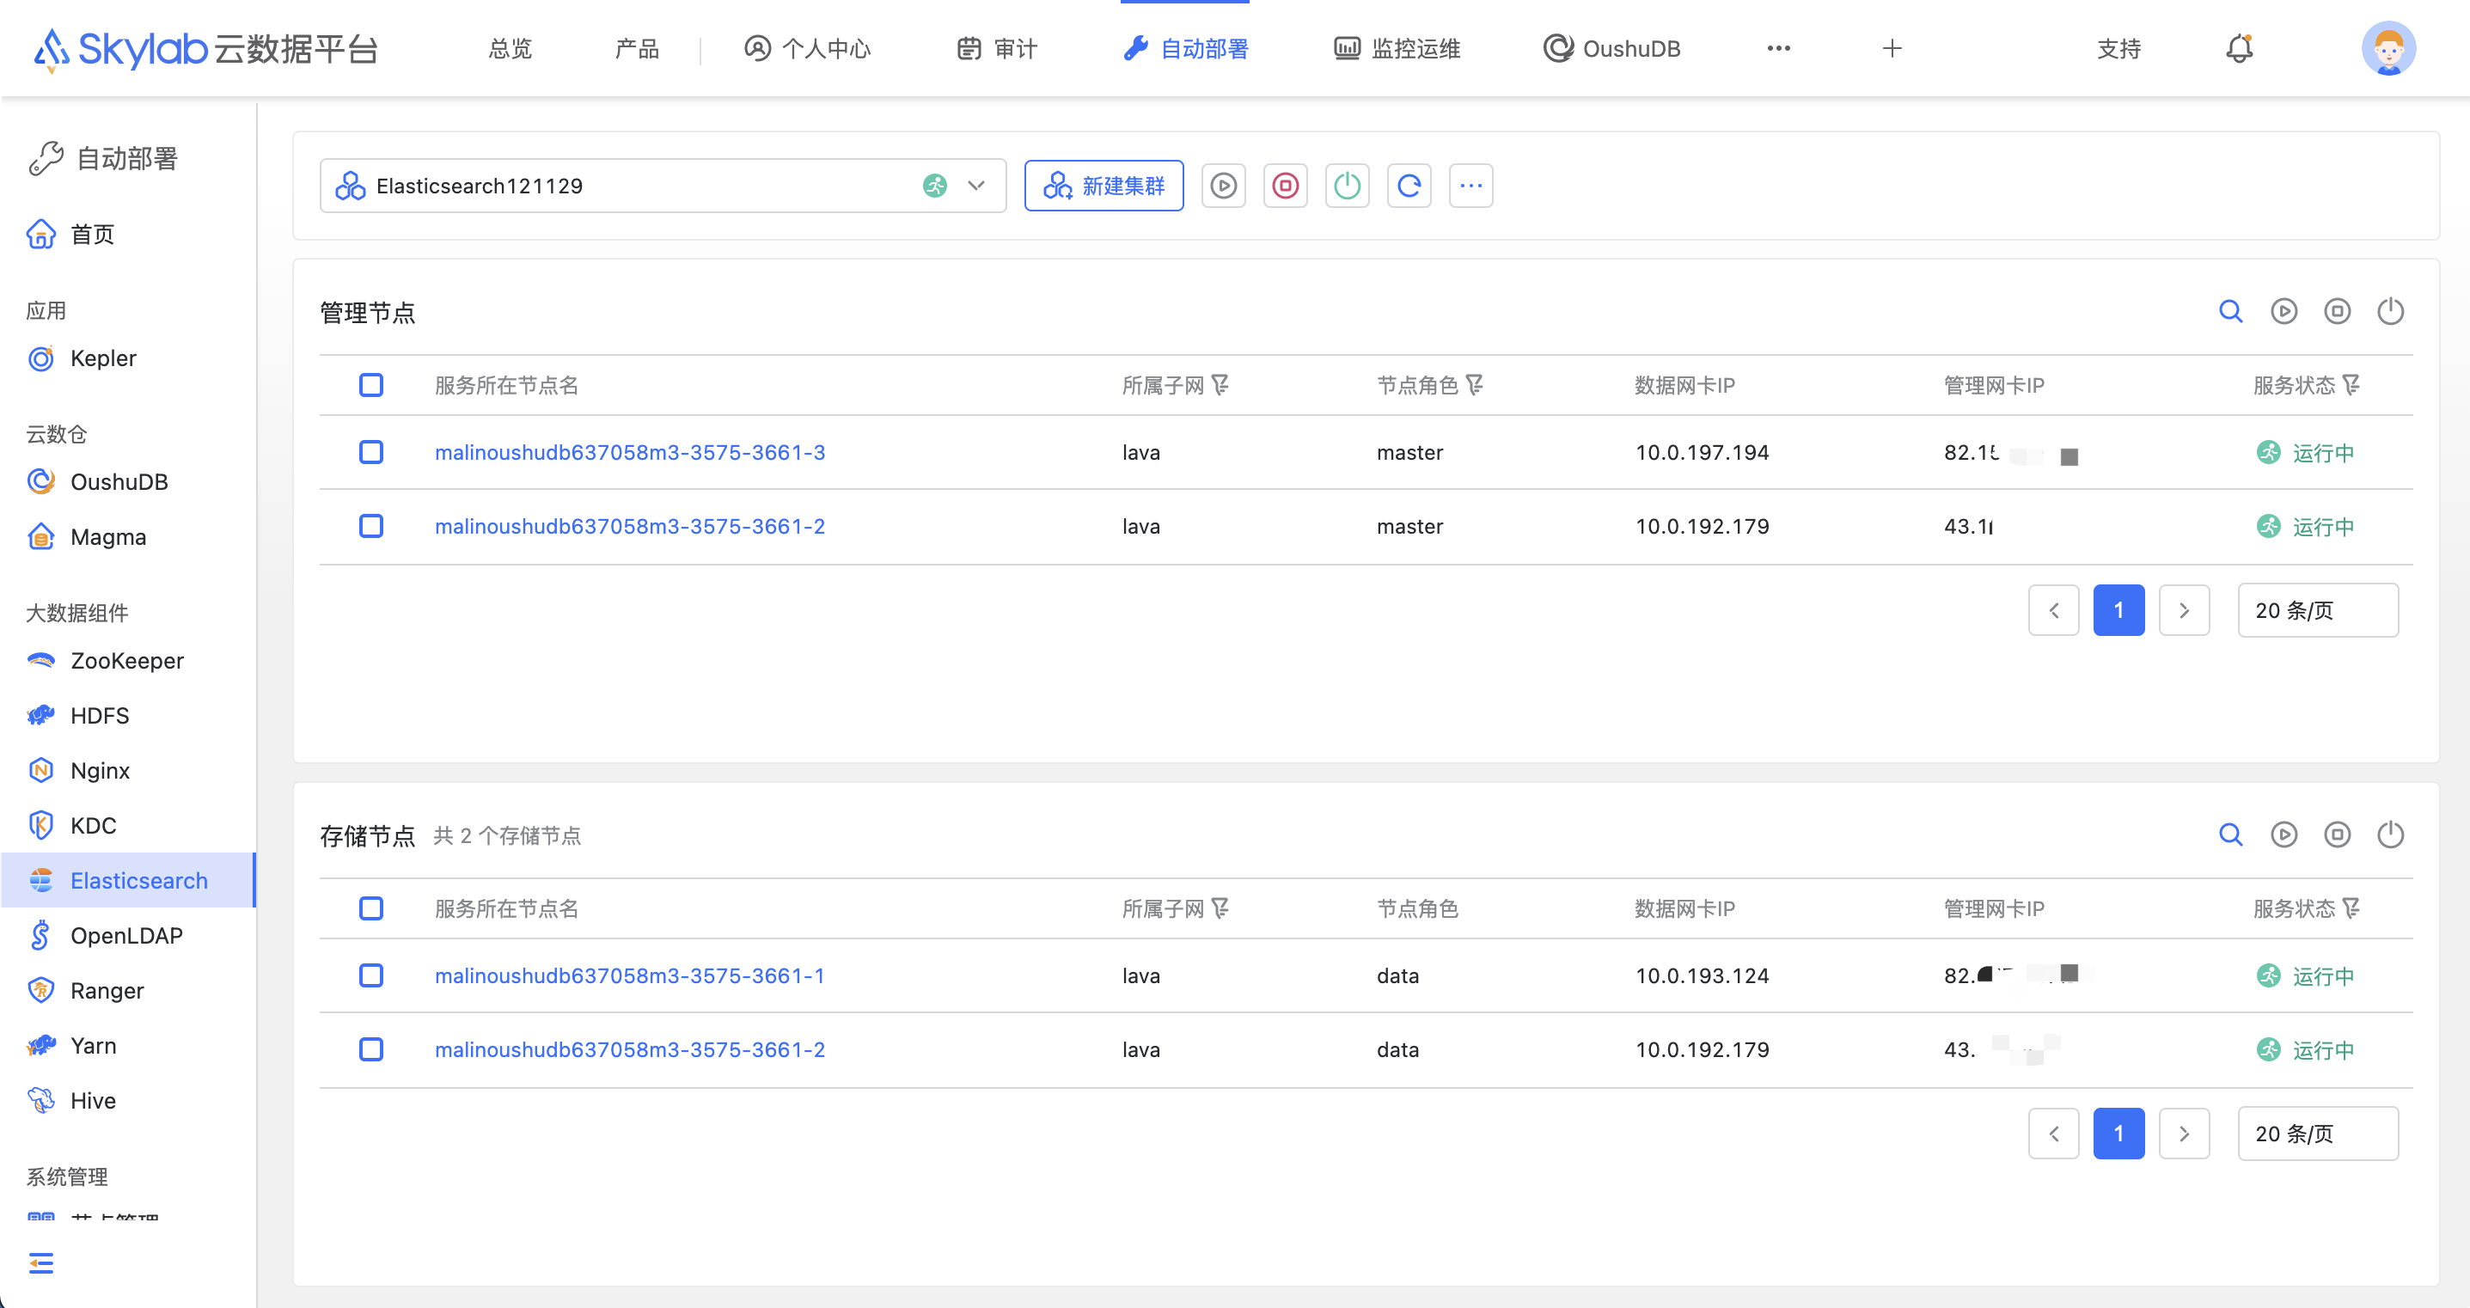
Task: Select all rows in 存储节点 table
Action: [371, 908]
